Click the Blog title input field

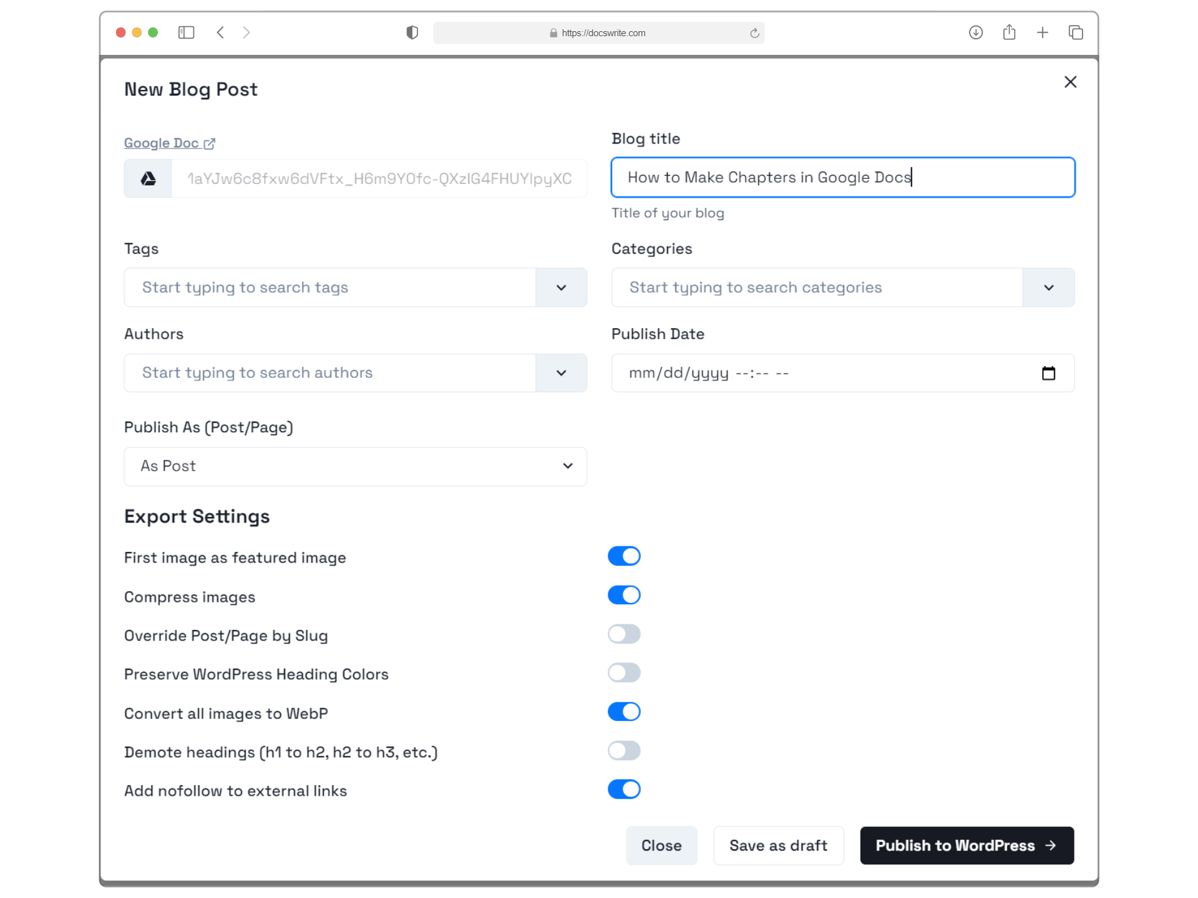(842, 176)
